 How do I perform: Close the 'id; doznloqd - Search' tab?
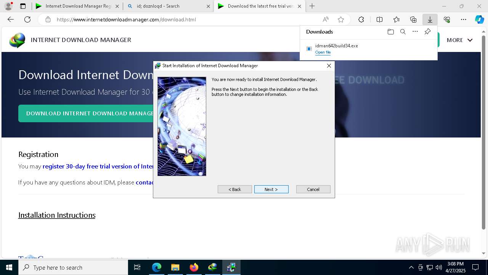coord(208,6)
